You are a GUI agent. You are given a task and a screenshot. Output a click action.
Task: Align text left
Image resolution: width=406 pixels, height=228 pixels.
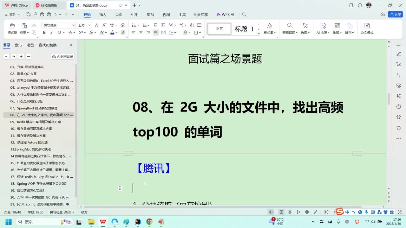(x=134, y=33)
